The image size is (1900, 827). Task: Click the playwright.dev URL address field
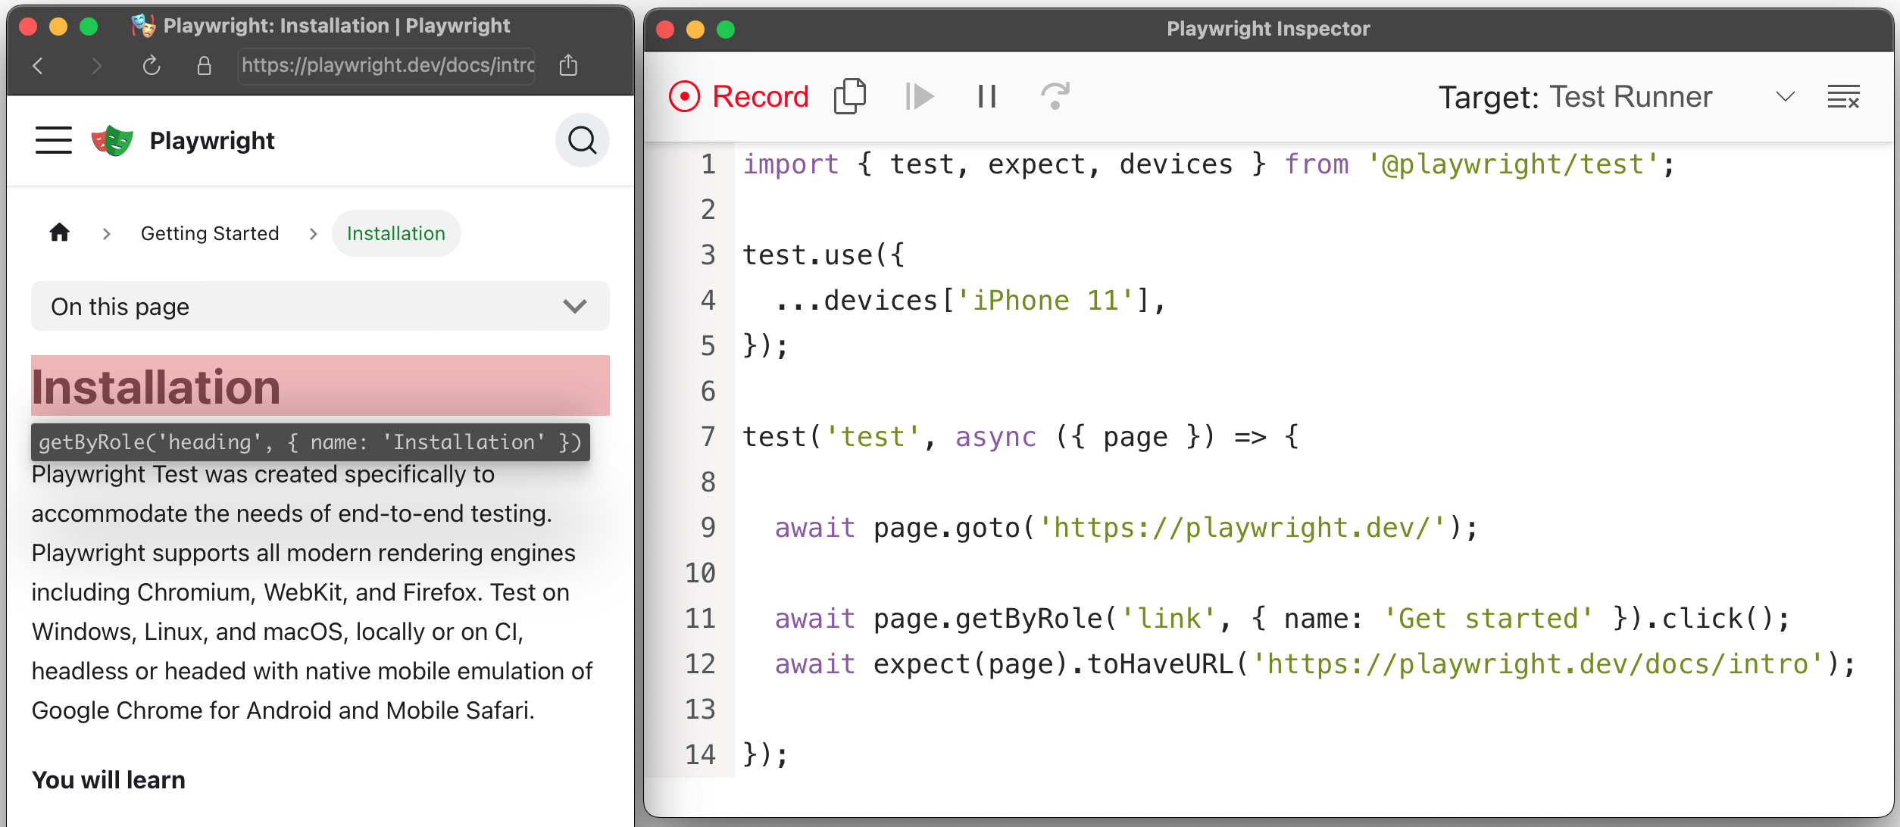point(386,66)
